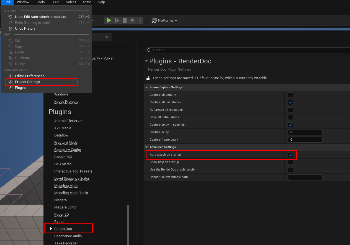The width and height of the screenshot is (350, 245).
Task: Uncheck Capture delay in seconds
Action: [290, 125]
